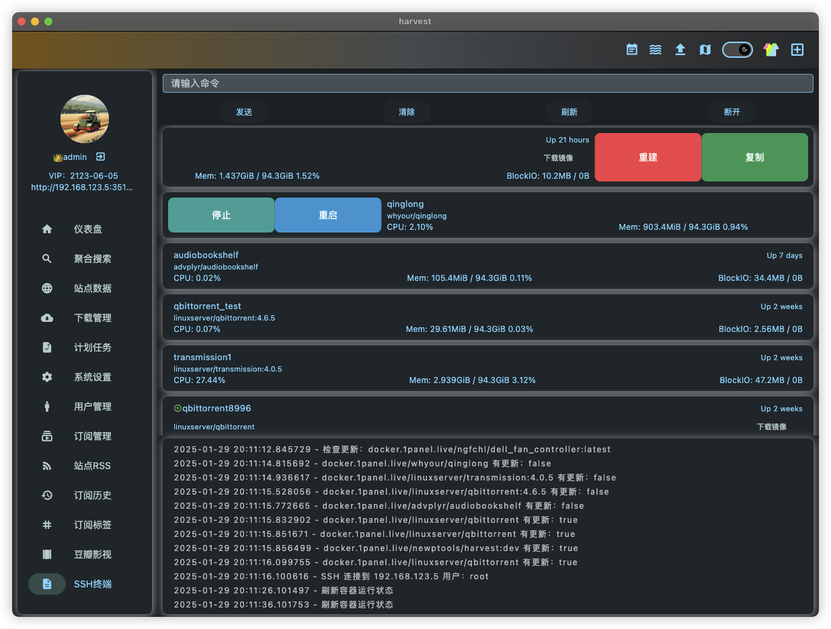Click the green 复制 copy button
This screenshot has width=831, height=629.
click(754, 157)
